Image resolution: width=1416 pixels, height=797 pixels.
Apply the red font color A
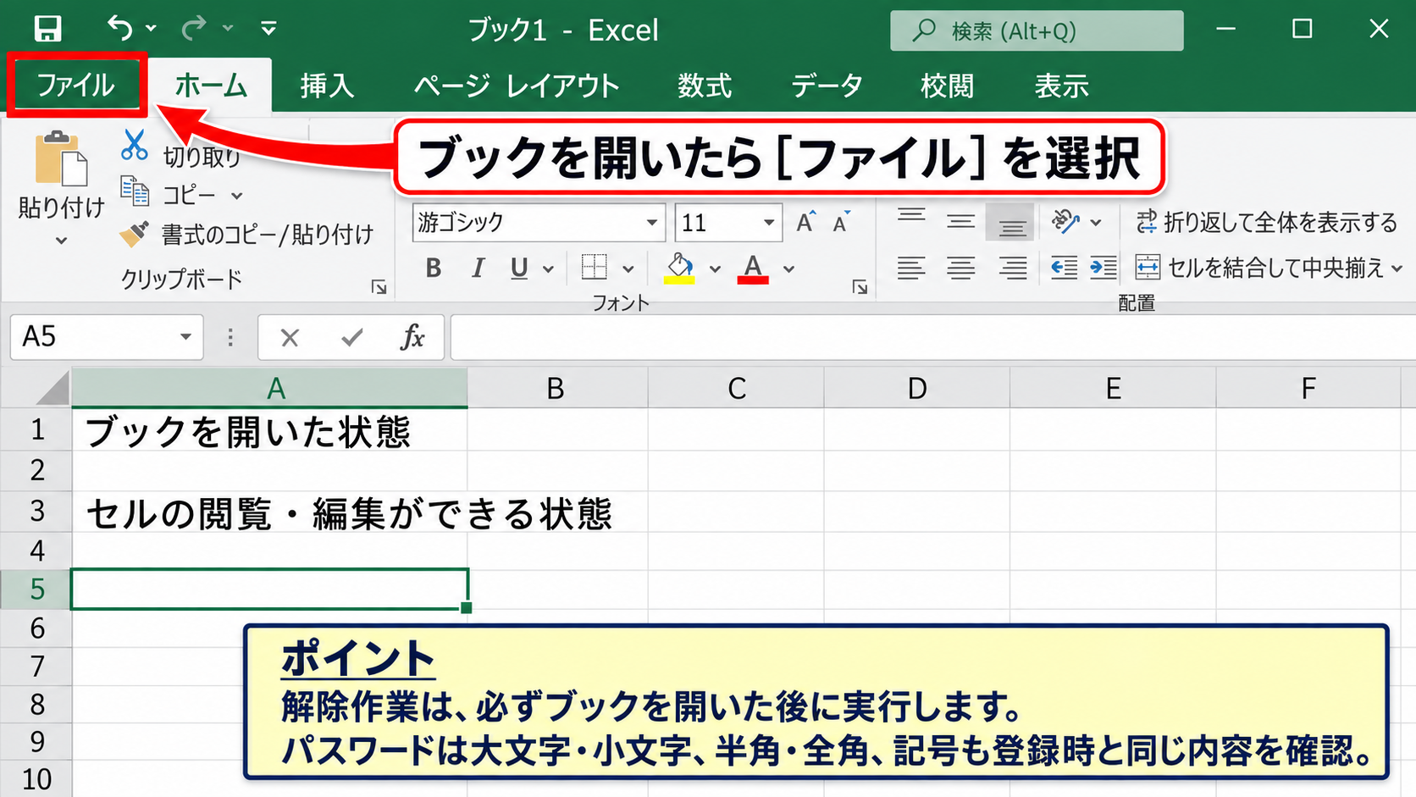click(x=753, y=268)
